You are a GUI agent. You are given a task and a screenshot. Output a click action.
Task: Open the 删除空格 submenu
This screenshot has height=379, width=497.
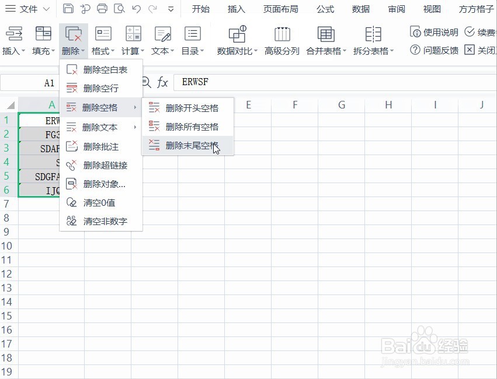point(101,107)
